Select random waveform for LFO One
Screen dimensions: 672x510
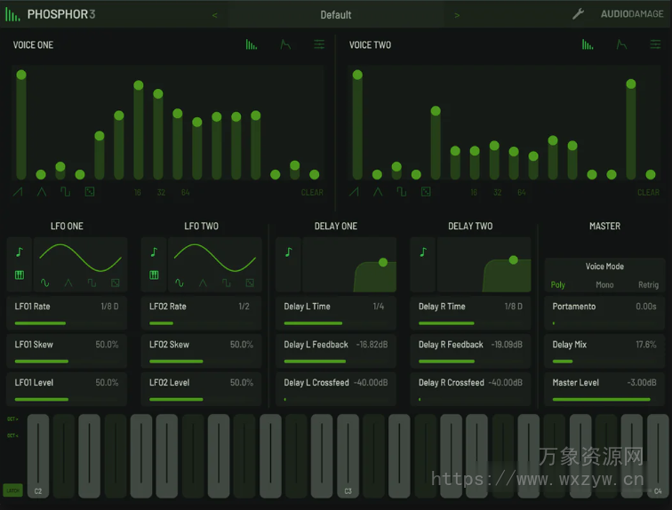pos(116,283)
